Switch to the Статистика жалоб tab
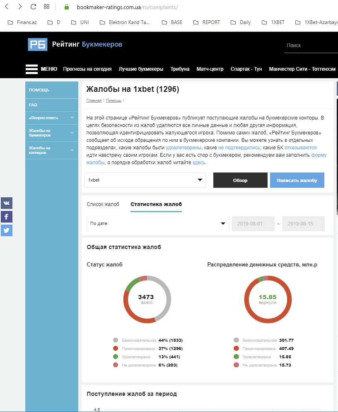This screenshot has width=338, height=412. coord(156,204)
